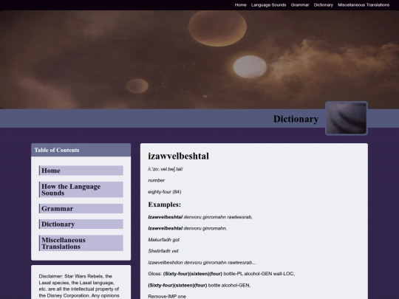
Task: Click example line 'Makurfadh got'
Action: pos(163,240)
